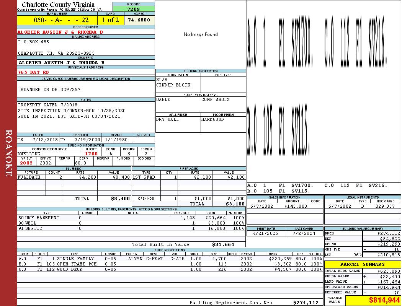
Task: Click year built 2002 in red
Action: click(26, 163)
